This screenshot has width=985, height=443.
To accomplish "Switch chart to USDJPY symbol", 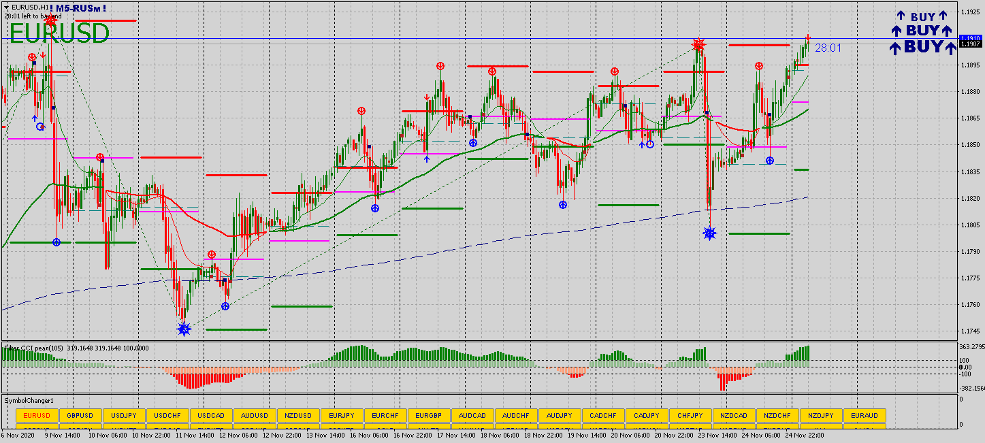I will pos(124,415).
